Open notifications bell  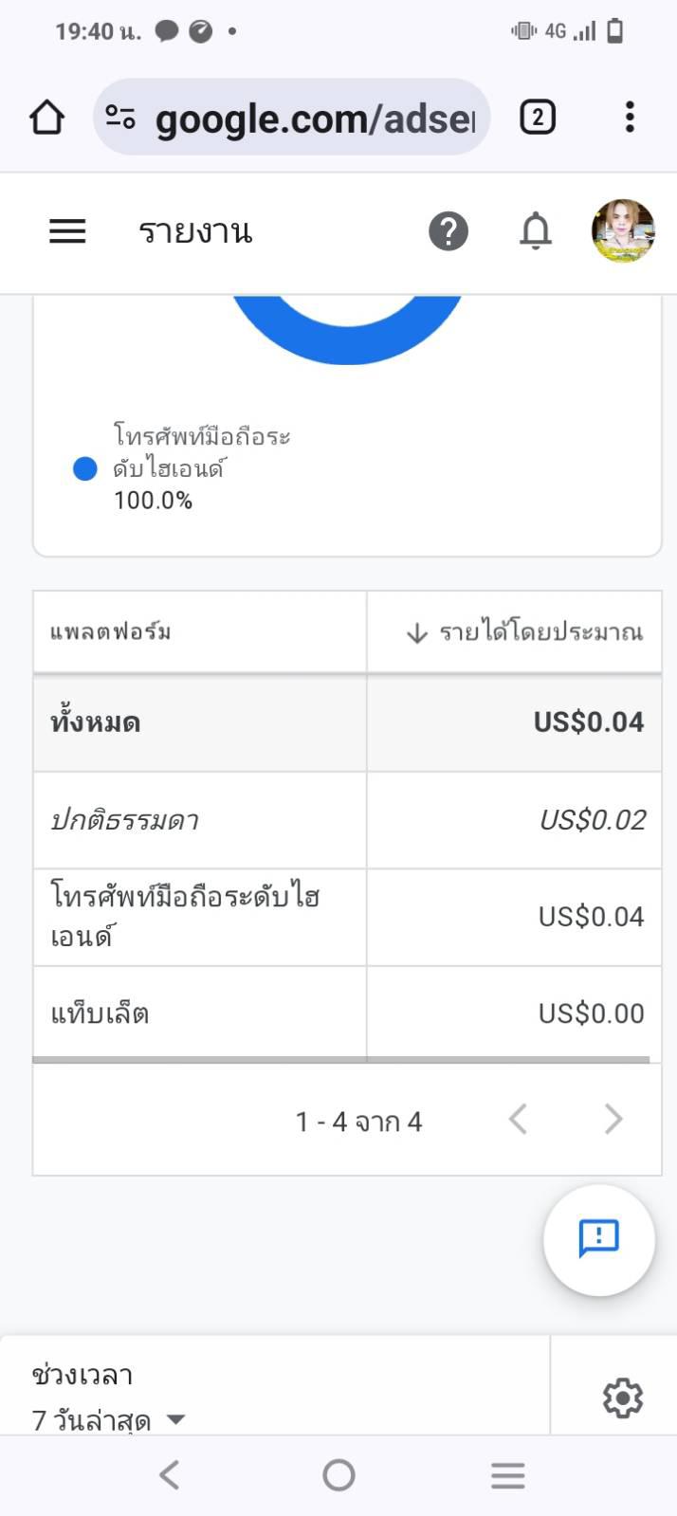(536, 231)
